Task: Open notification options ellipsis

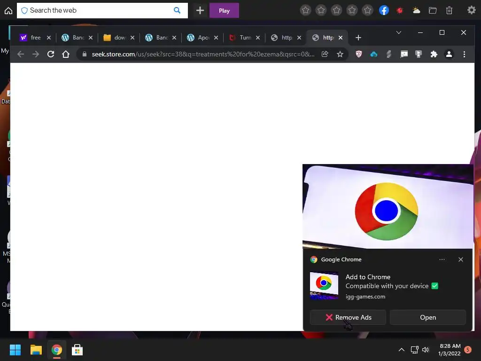Action: click(442, 259)
